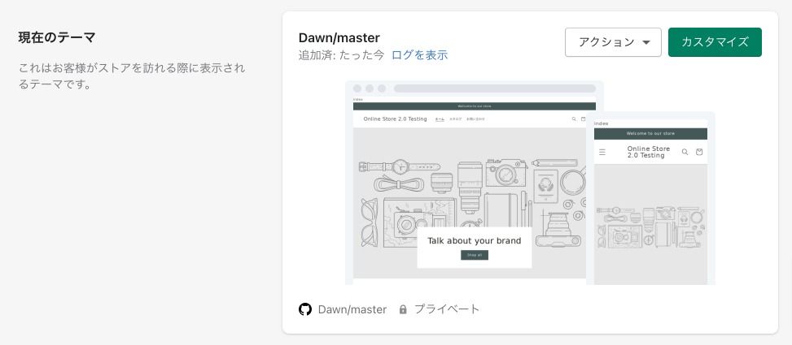Open the アクション dropdown menu
Image resolution: width=792 pixels, height=345 pixels.
click(x=613, y=42)
